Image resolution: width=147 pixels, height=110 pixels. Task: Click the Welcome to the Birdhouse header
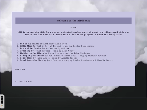tap(73, 21)
